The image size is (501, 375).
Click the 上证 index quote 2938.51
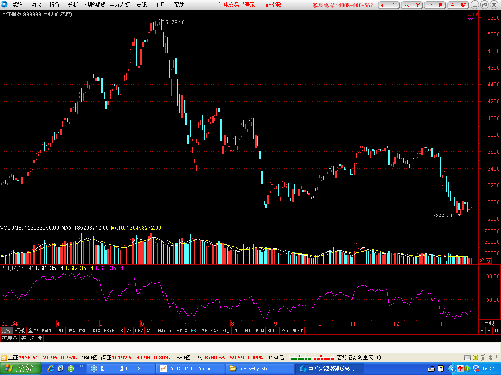[28, 358]
